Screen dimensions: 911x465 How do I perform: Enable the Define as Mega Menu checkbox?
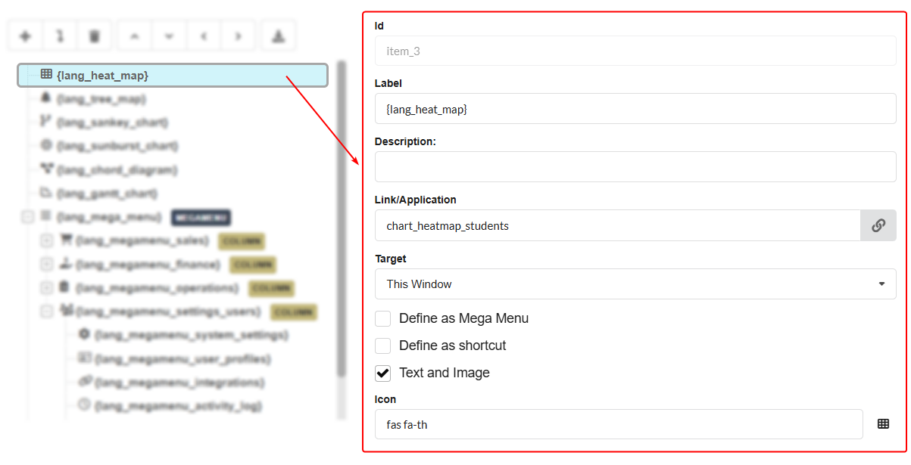[382, 318]
